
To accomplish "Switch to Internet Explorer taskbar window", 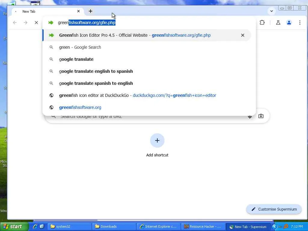I will (158, 226).
